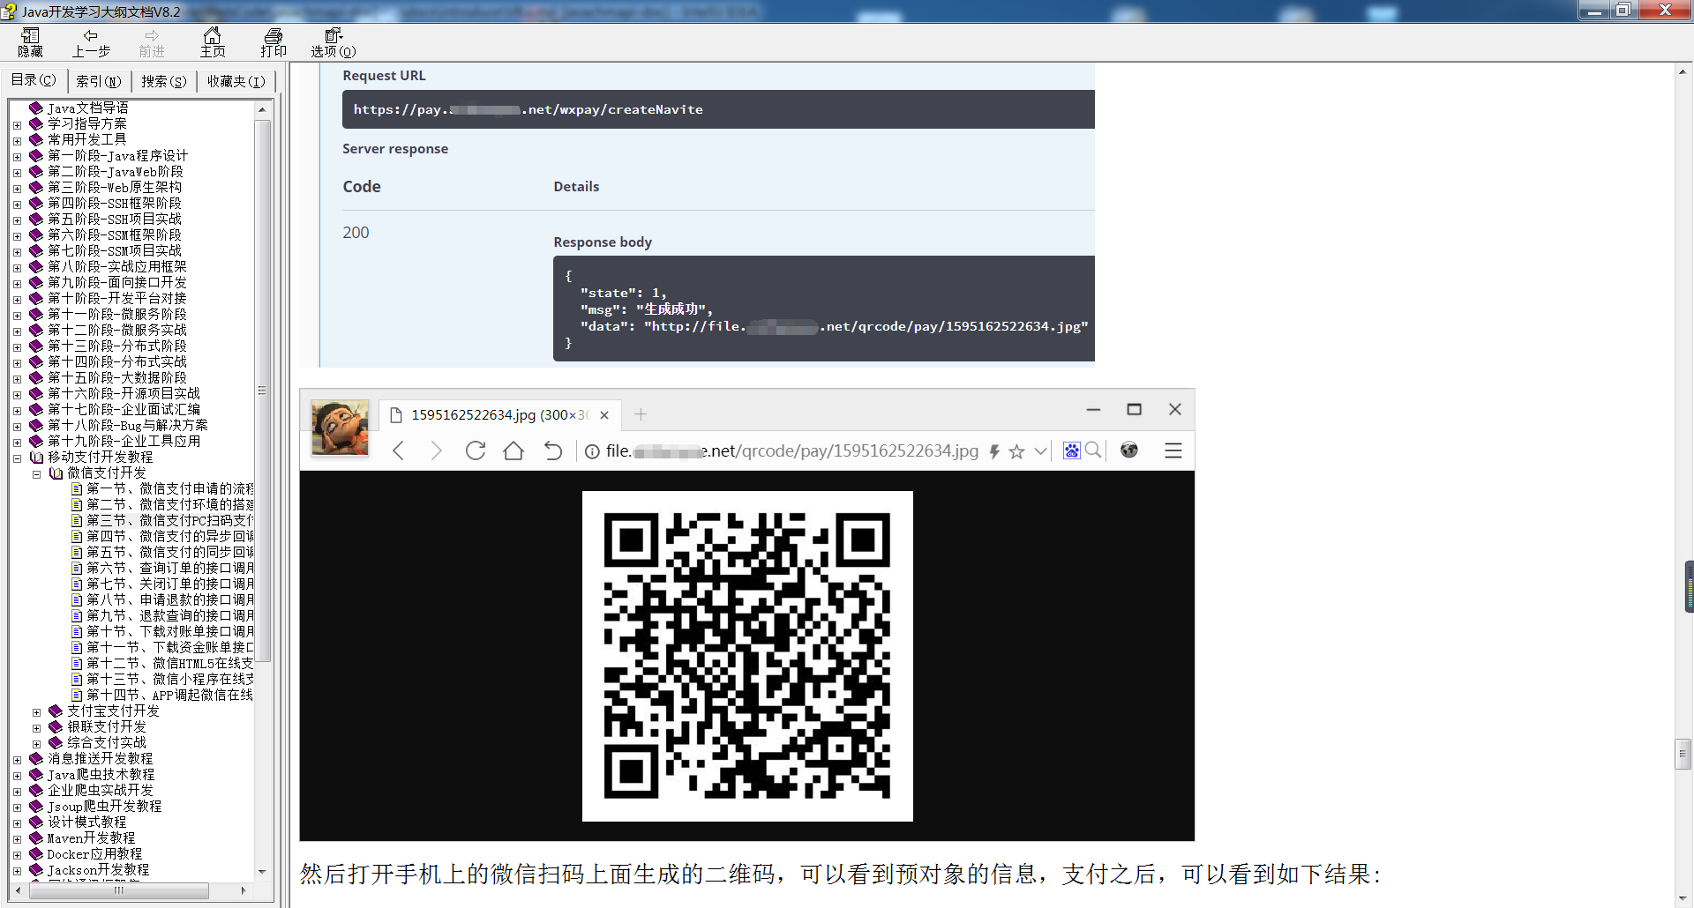Expand 第一阶段-Java程序设计 tree node

click(17, 156)
